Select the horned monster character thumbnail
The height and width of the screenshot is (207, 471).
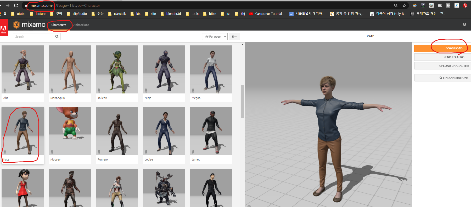(x=164, y=188)
